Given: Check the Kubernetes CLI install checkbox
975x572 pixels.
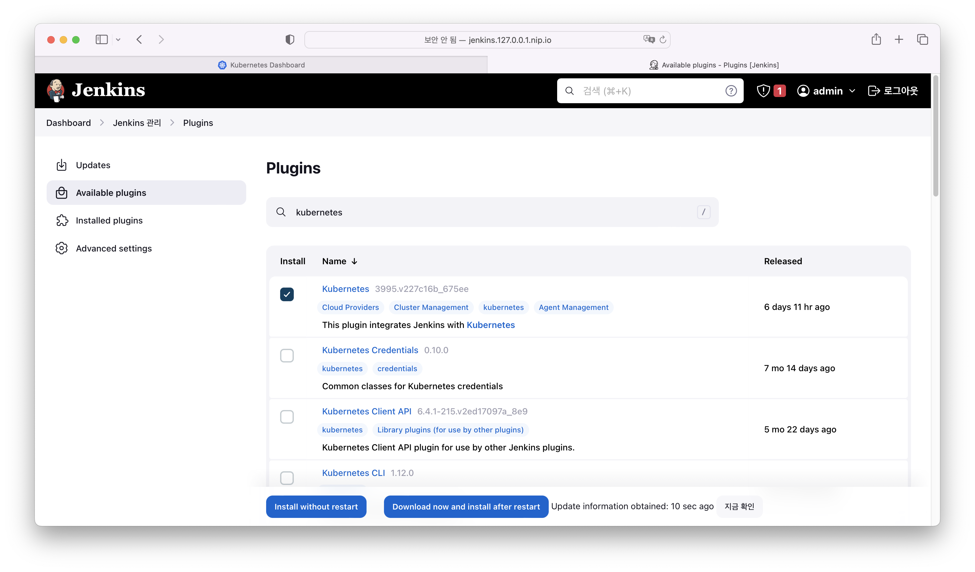Looking at the screenshot, I should pyautogui.click(x=287, y=478).
